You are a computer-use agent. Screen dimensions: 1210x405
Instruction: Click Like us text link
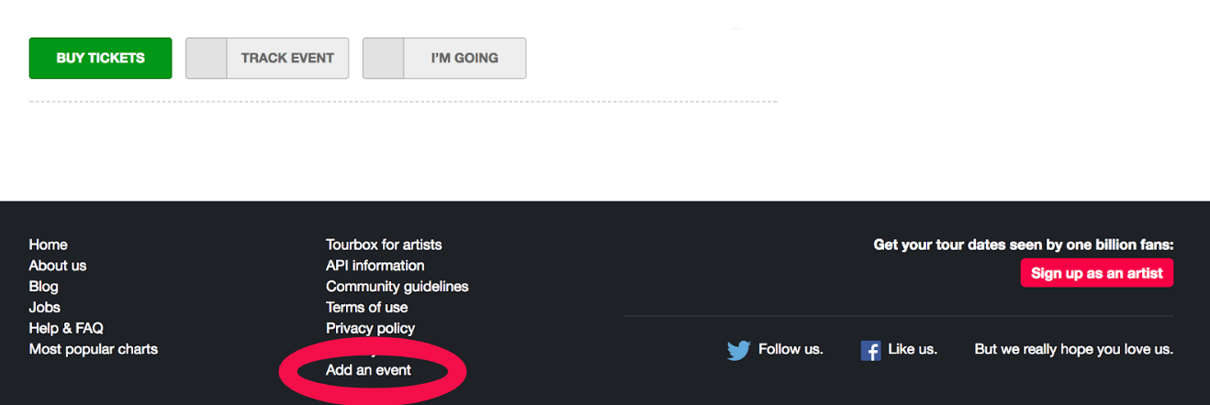pyautogui.click(x=913, y=349)
